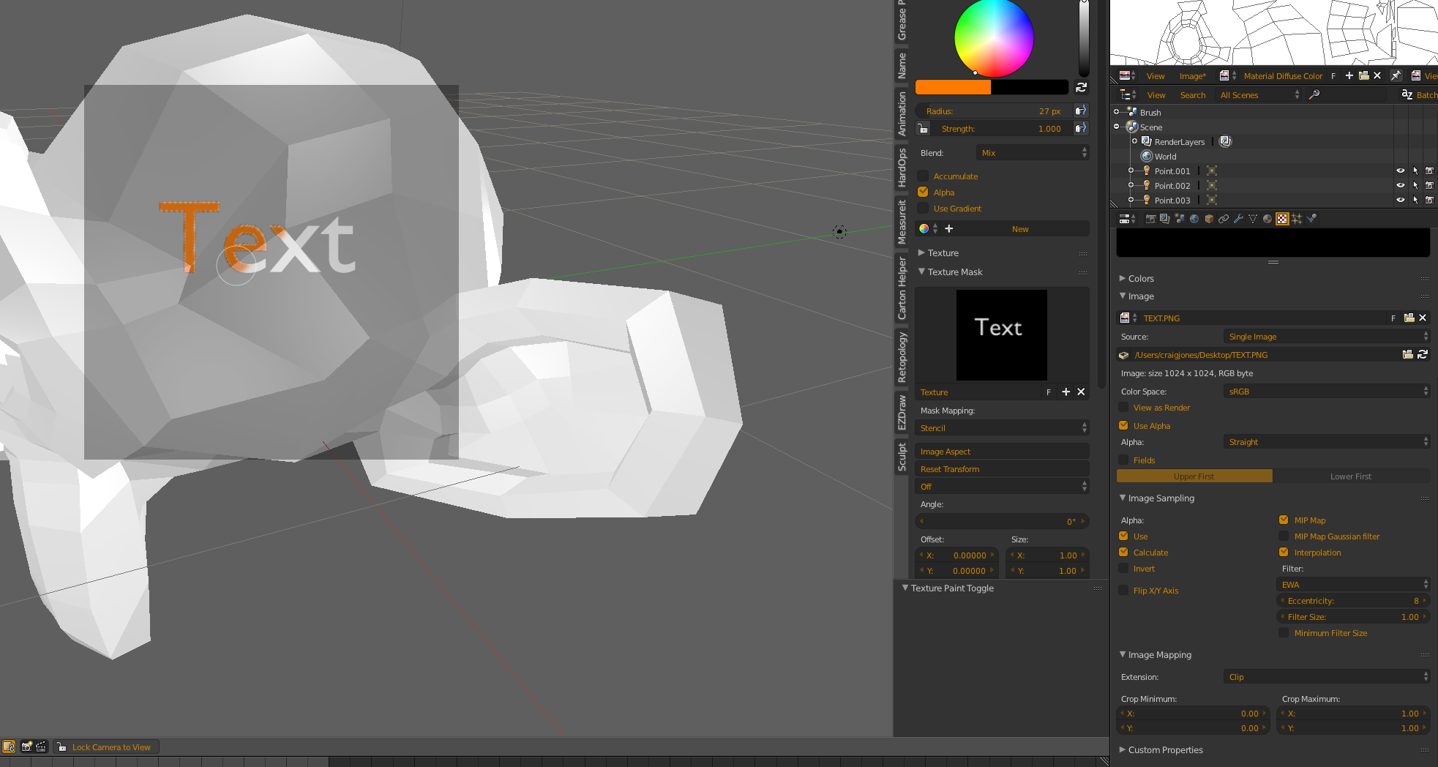
Task: Toggle selectability of Point.002
Action: [x=1415, y=185]
